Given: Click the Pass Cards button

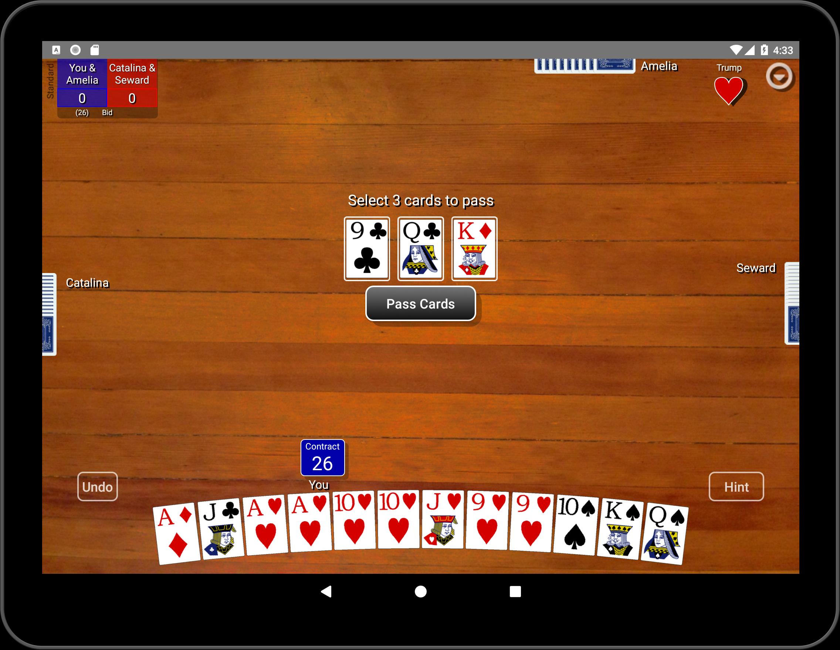Looking at the screenshot, I should click(x=419, y=304).
